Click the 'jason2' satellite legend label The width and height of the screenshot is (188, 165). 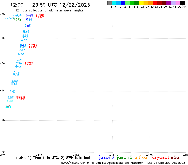(107, 157)
